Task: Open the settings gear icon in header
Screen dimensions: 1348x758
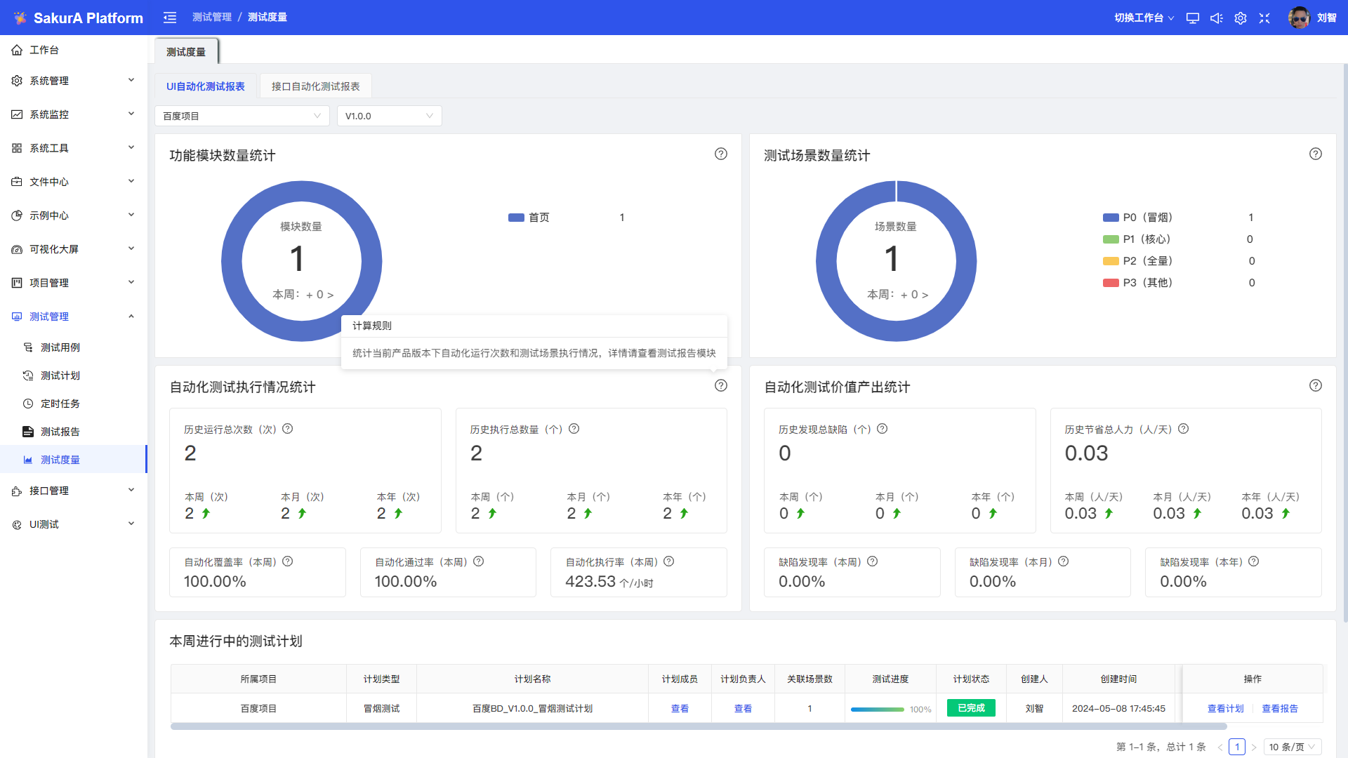Action: tap(1241, 18)
